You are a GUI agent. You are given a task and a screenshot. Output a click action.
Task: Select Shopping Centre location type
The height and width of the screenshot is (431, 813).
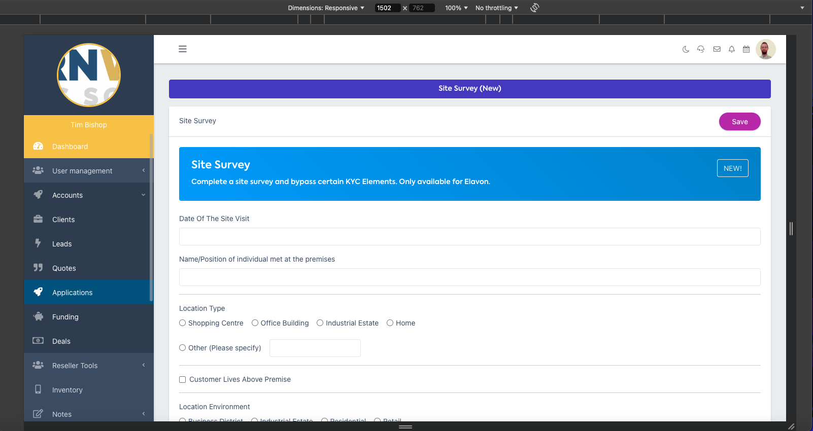coord(183,323)
